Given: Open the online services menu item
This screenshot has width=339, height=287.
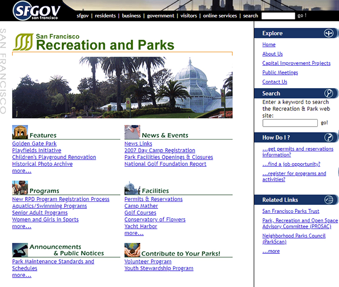Looking at the screenshot, I should (x=220, y=16).
